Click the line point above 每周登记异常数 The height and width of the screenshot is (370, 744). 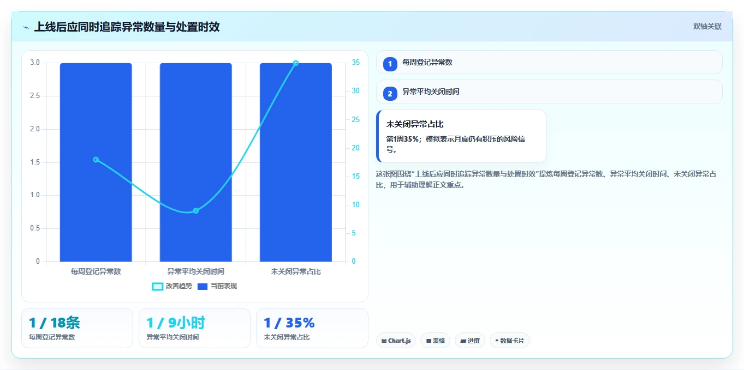(x=96, y=160)
